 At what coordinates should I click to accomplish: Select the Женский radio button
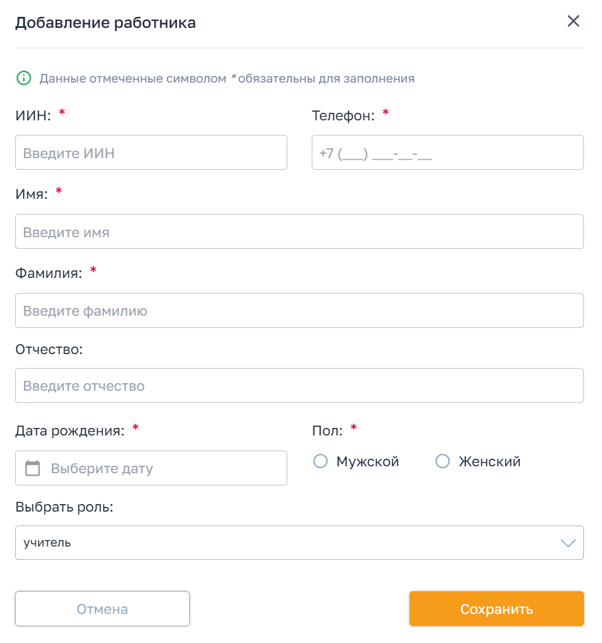pos(443,462)
